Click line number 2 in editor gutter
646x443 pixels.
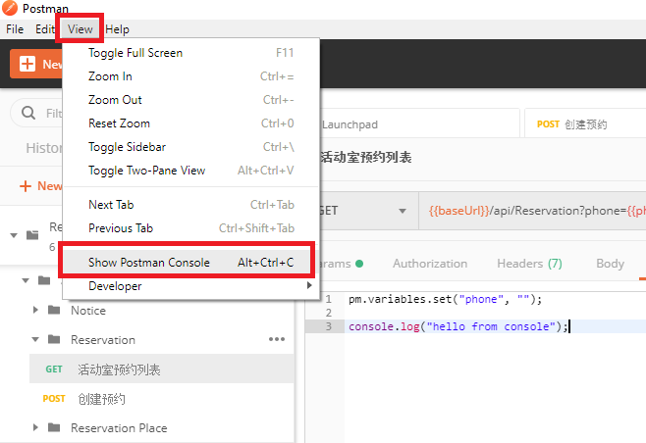328,313
